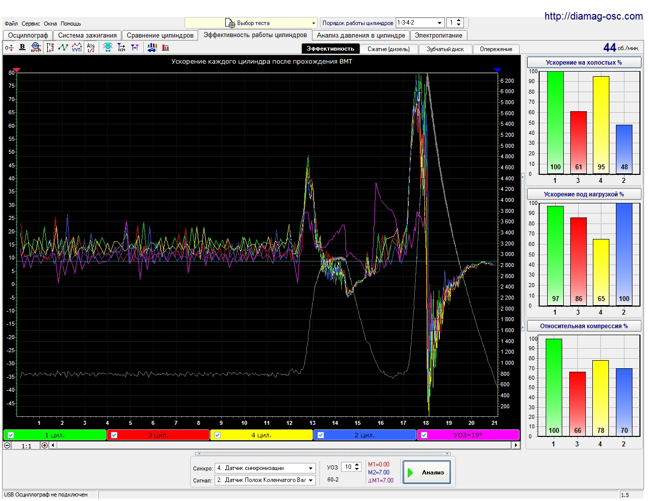Click the Относительная компрессия % header
Viewport: 650px width, 501px height.
[x=584, y=326]
